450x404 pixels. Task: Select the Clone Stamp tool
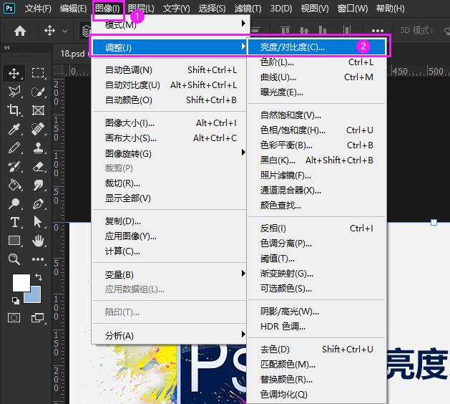pos(38,148)
